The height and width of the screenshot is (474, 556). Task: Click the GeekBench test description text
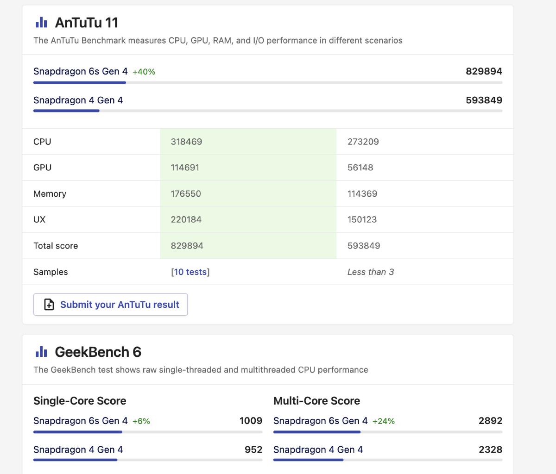(201, 370)
